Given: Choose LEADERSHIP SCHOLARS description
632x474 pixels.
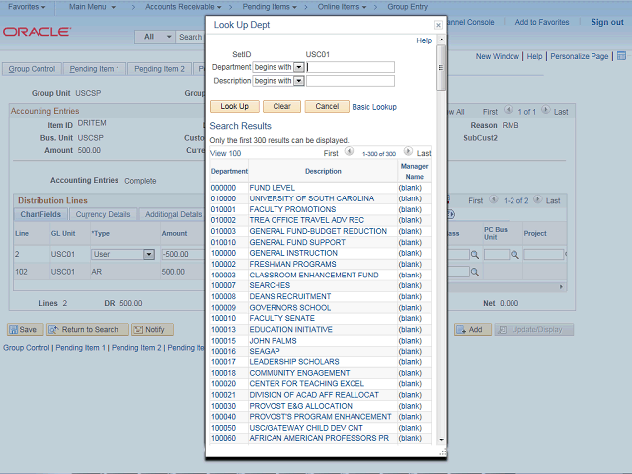Looking at the screenshot, I should coord(294,362).
